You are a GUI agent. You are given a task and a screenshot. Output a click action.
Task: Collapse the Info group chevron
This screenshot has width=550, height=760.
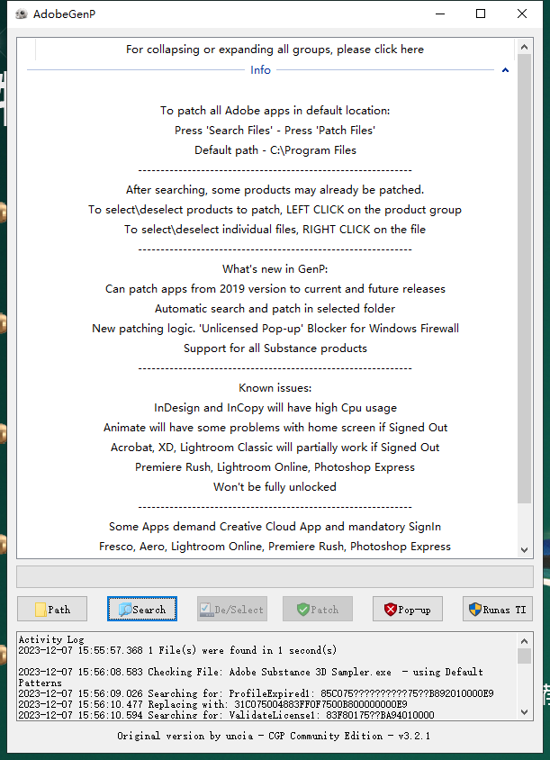click(x=505, y=70)
